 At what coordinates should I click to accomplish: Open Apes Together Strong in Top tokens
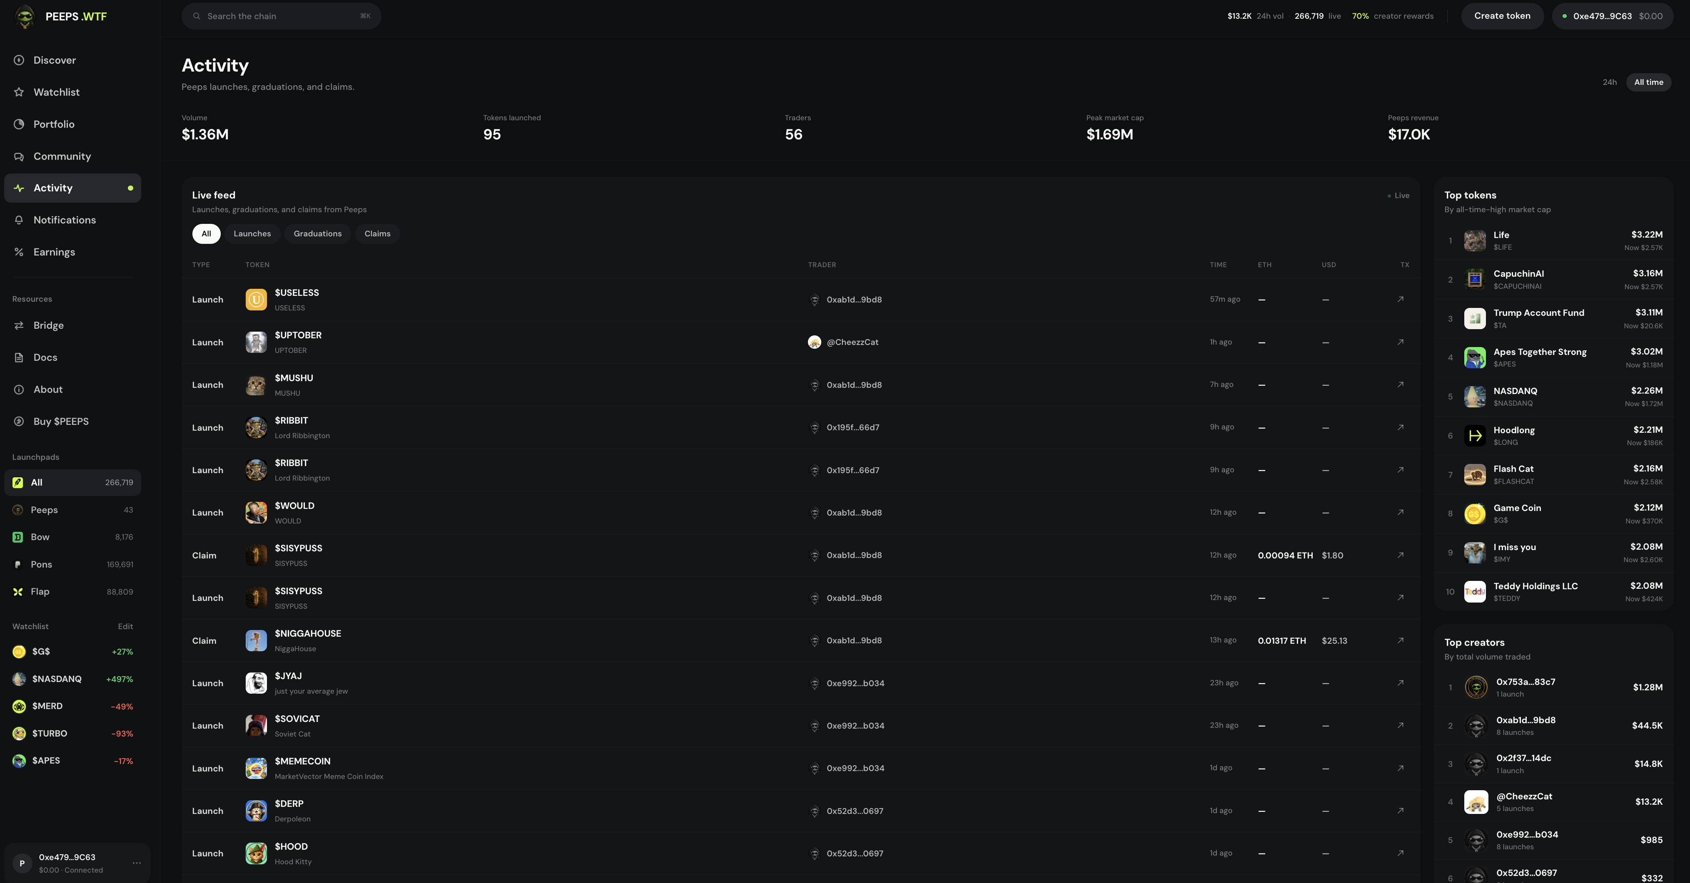[x=1553, y=358]
